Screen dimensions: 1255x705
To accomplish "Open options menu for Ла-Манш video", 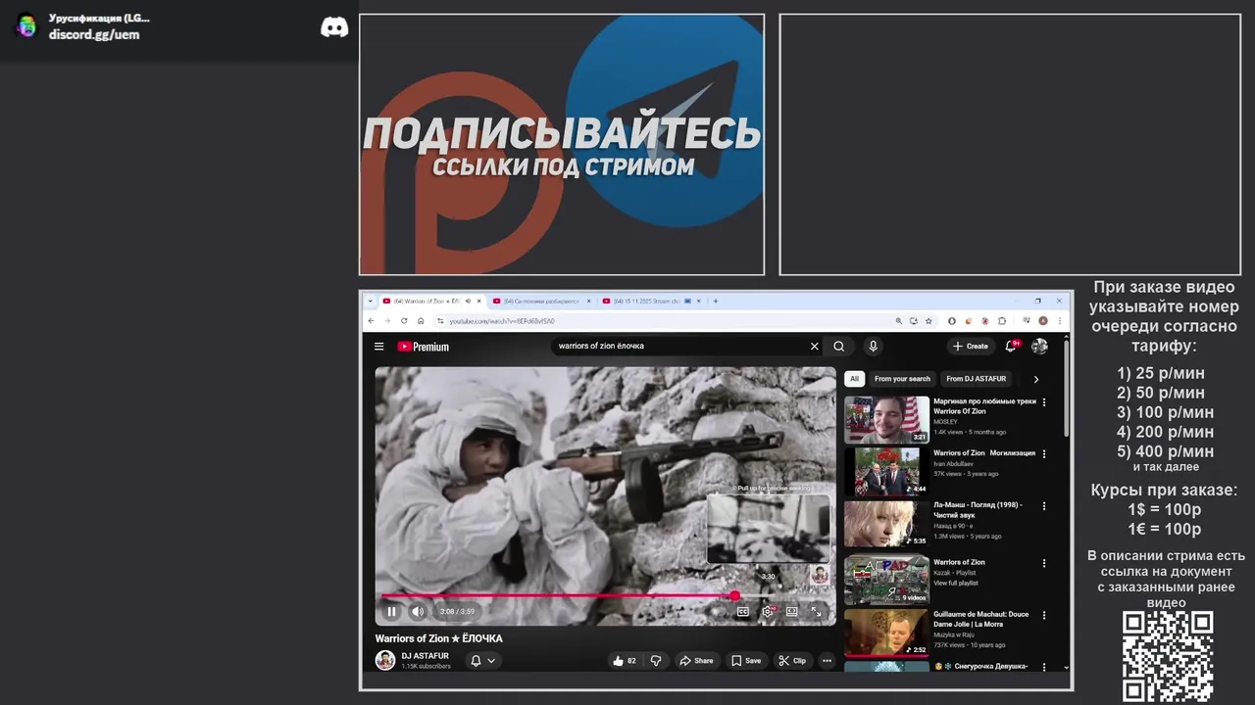I will tap(1044, 506).
